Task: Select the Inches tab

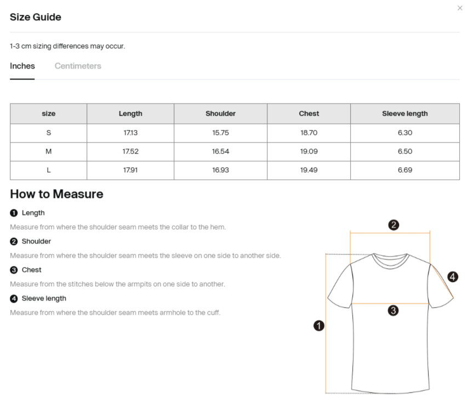Action: click(22, 66)
